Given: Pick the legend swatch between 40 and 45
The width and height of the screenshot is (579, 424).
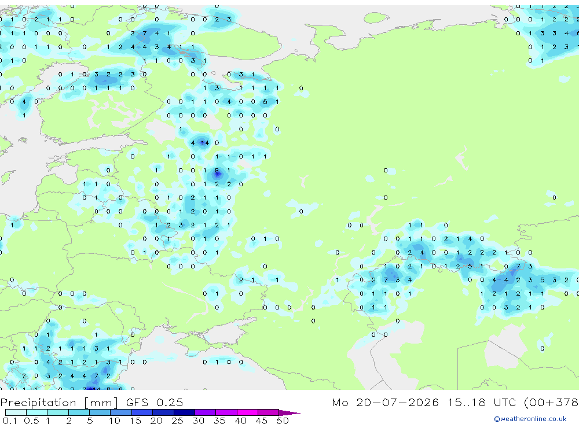Looking at the screenshot, I should click(247, 412).
